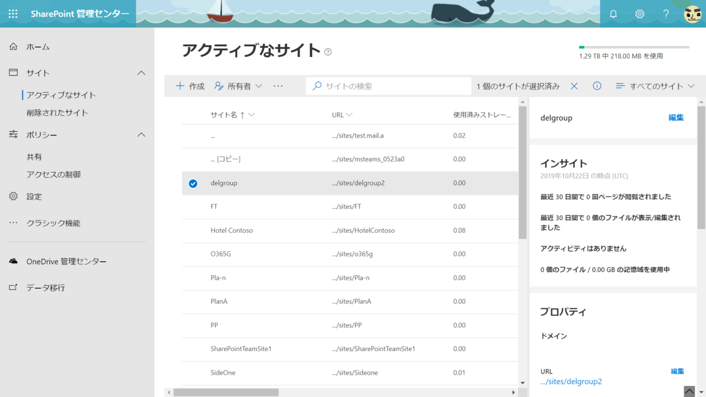Click the OneDrive cloud icon
This screenshot has height=397, width=706.
(x=14, y=261)
